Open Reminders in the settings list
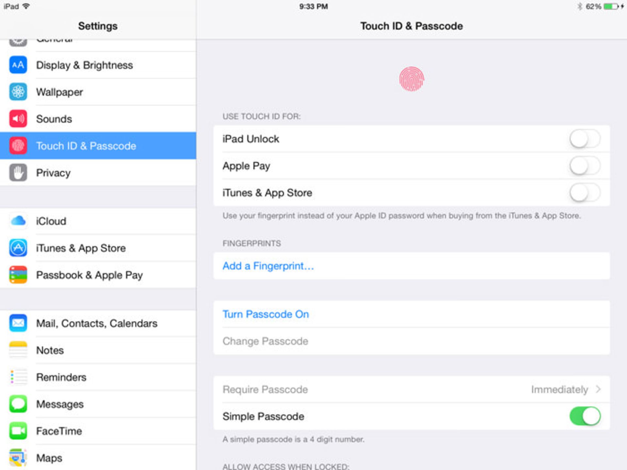The height and width of the screenshot is (470, 627). click(61, 377)
